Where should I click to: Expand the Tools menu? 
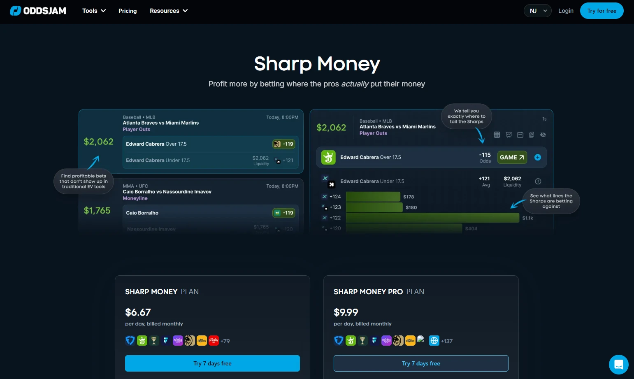[94, 11]
